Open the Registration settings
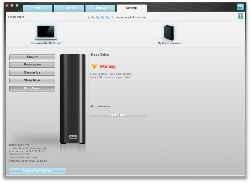The width and height of the screenshot is (250, 183). 32,65
